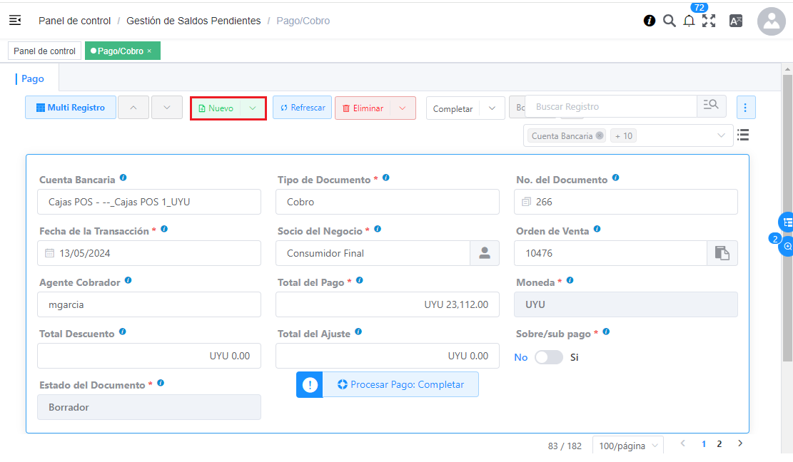Collapse the sidebar hamburger menu icon
Viewport: 793px width, 462px height.
15,21
